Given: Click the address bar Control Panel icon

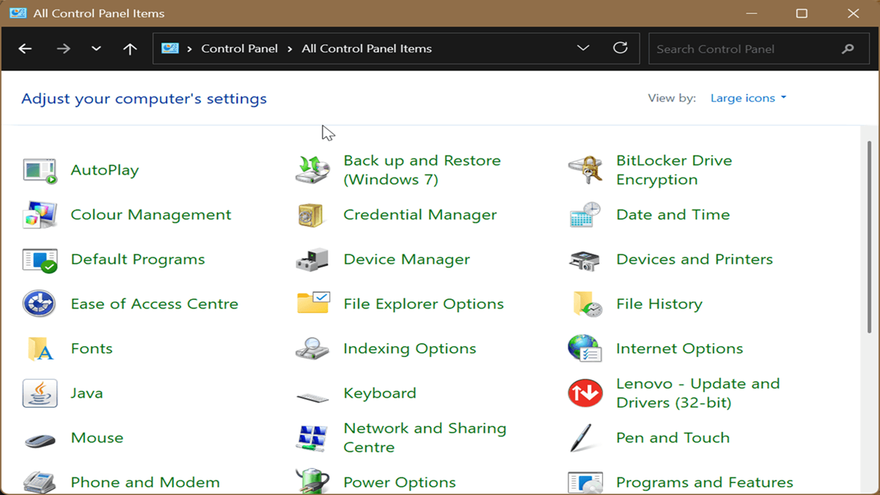Looking at the screenshot, I should click(x=170, y=48).
